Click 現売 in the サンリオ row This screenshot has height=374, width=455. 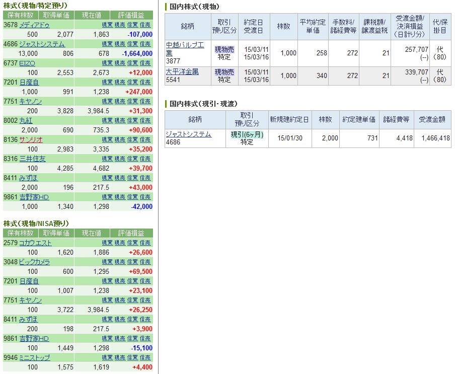pos(120,139)
